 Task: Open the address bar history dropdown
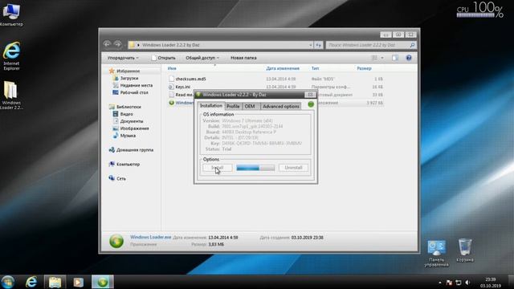point(311,45)
